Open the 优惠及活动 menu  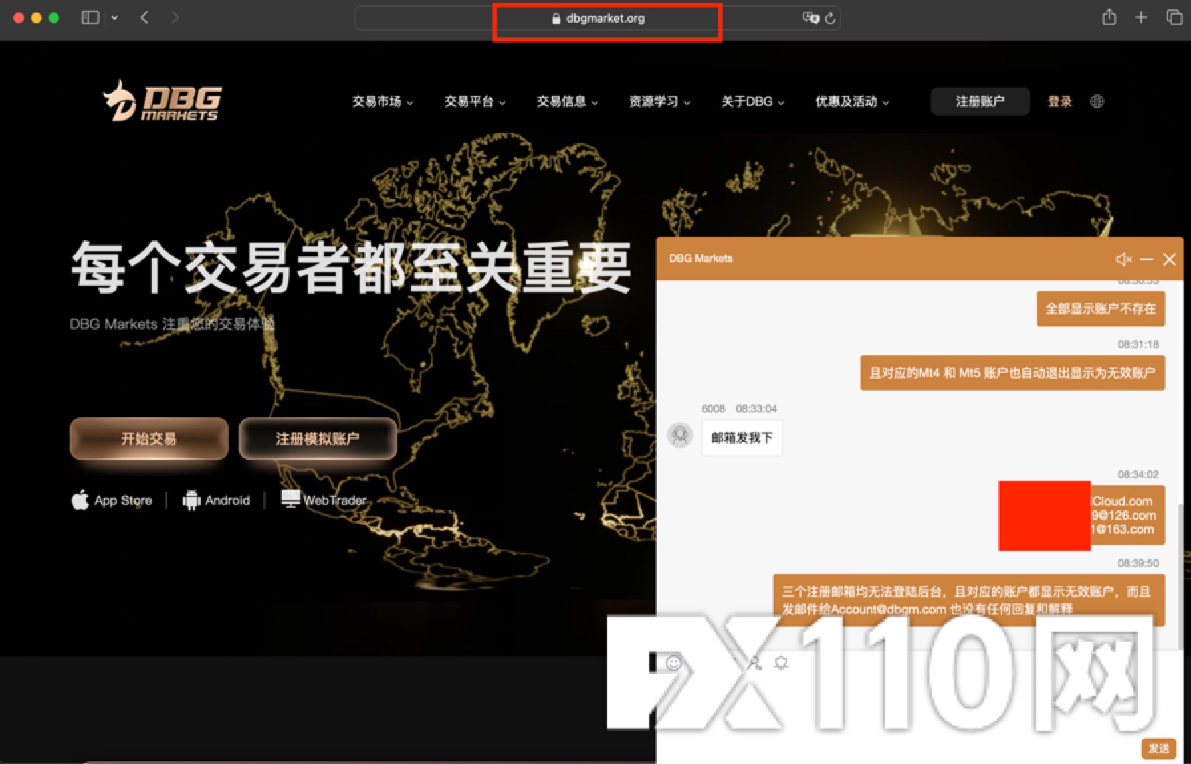[x=851, y=102]
